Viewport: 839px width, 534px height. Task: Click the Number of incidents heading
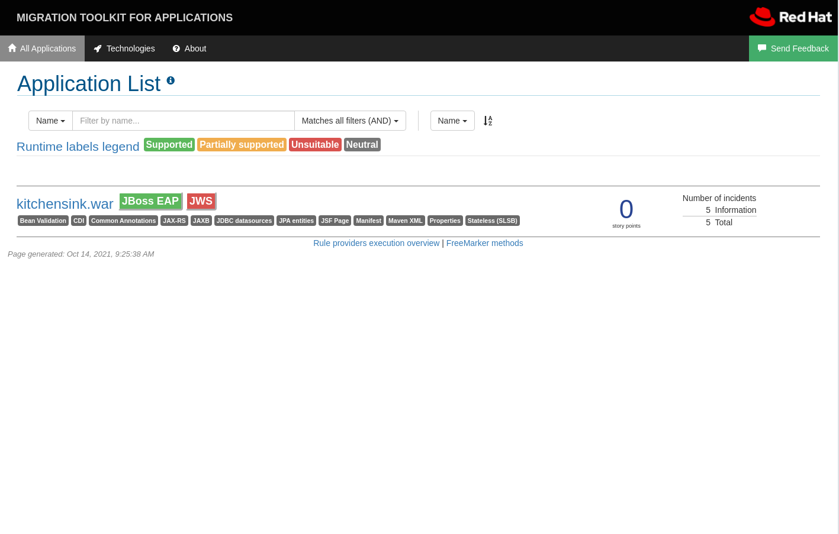pyautogui.click(x=719, y=198)
